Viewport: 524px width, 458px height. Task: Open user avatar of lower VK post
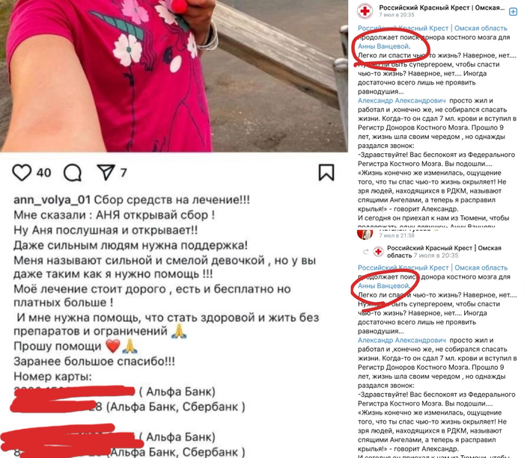365,235
